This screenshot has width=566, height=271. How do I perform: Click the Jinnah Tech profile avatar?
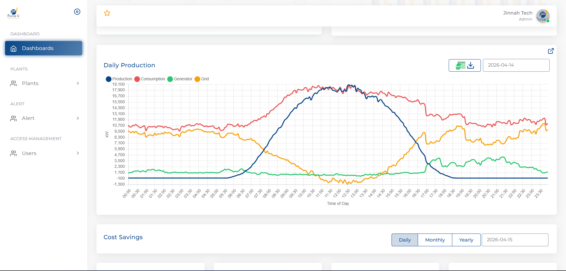(543, 16)
